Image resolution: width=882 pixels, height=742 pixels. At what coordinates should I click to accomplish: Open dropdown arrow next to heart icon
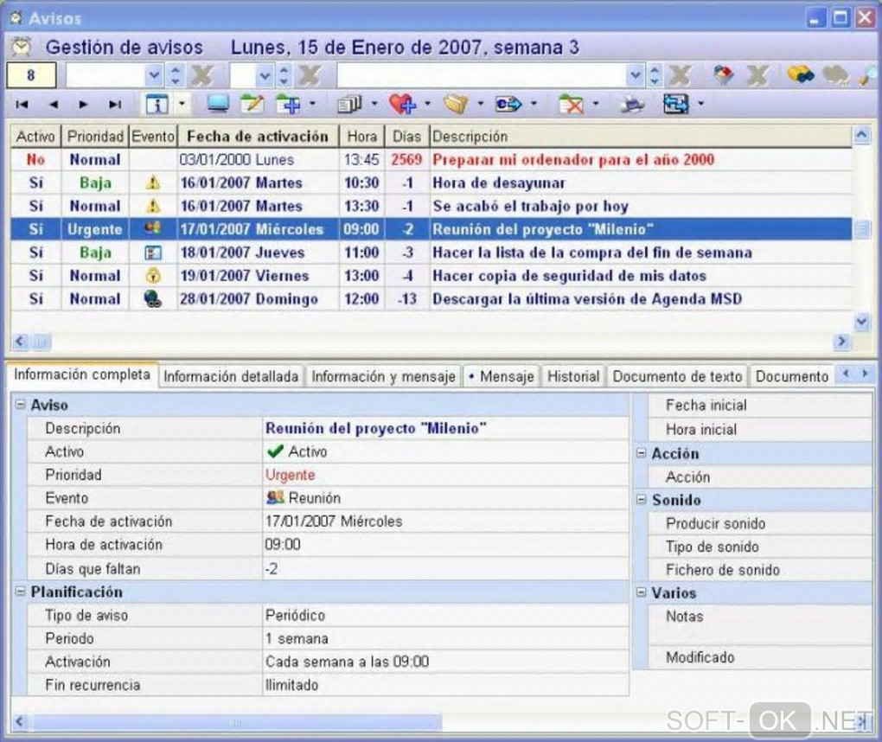[x=427, y=104]
